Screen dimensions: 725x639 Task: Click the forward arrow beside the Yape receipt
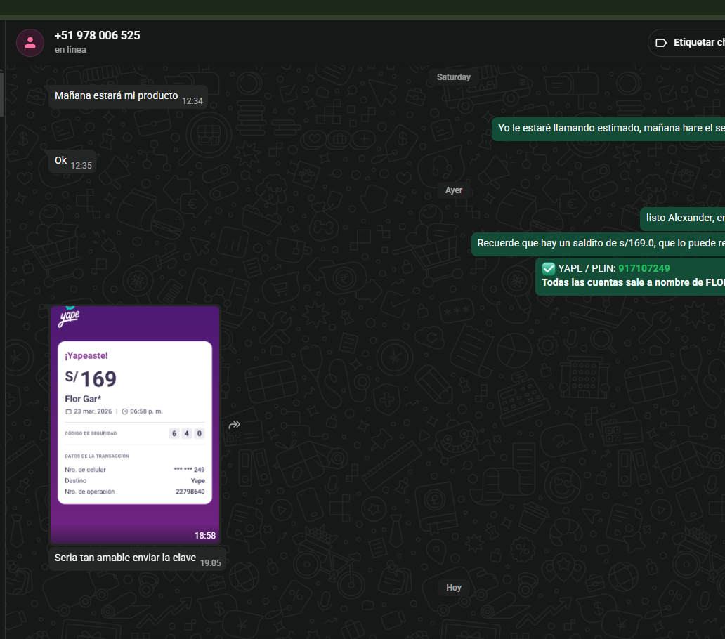coord(235,425)
